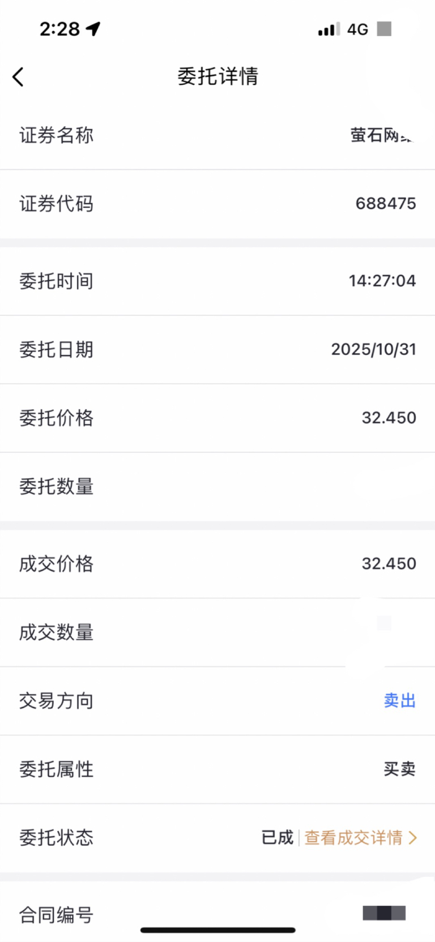Click the 委托详情 page title
Viewport: 435px width, 942px height.
click(217, 76)
